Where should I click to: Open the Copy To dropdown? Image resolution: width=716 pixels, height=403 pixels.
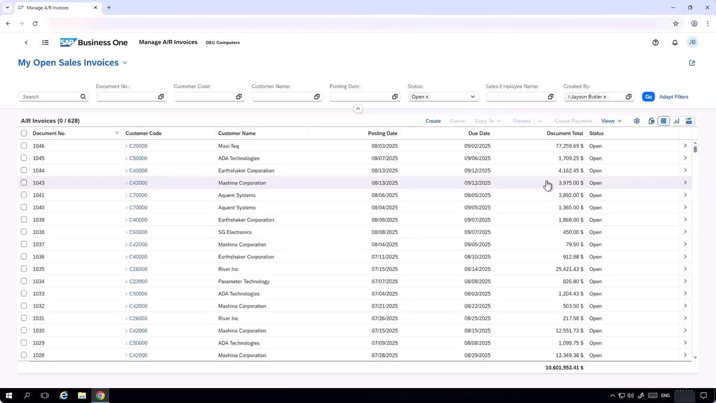pos(487,121)
